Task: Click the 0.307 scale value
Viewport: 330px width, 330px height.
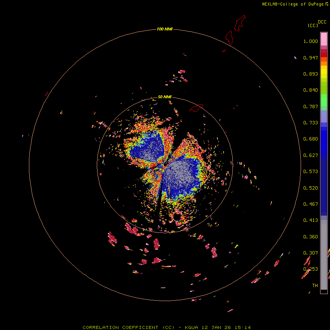Action: point(311,253)
